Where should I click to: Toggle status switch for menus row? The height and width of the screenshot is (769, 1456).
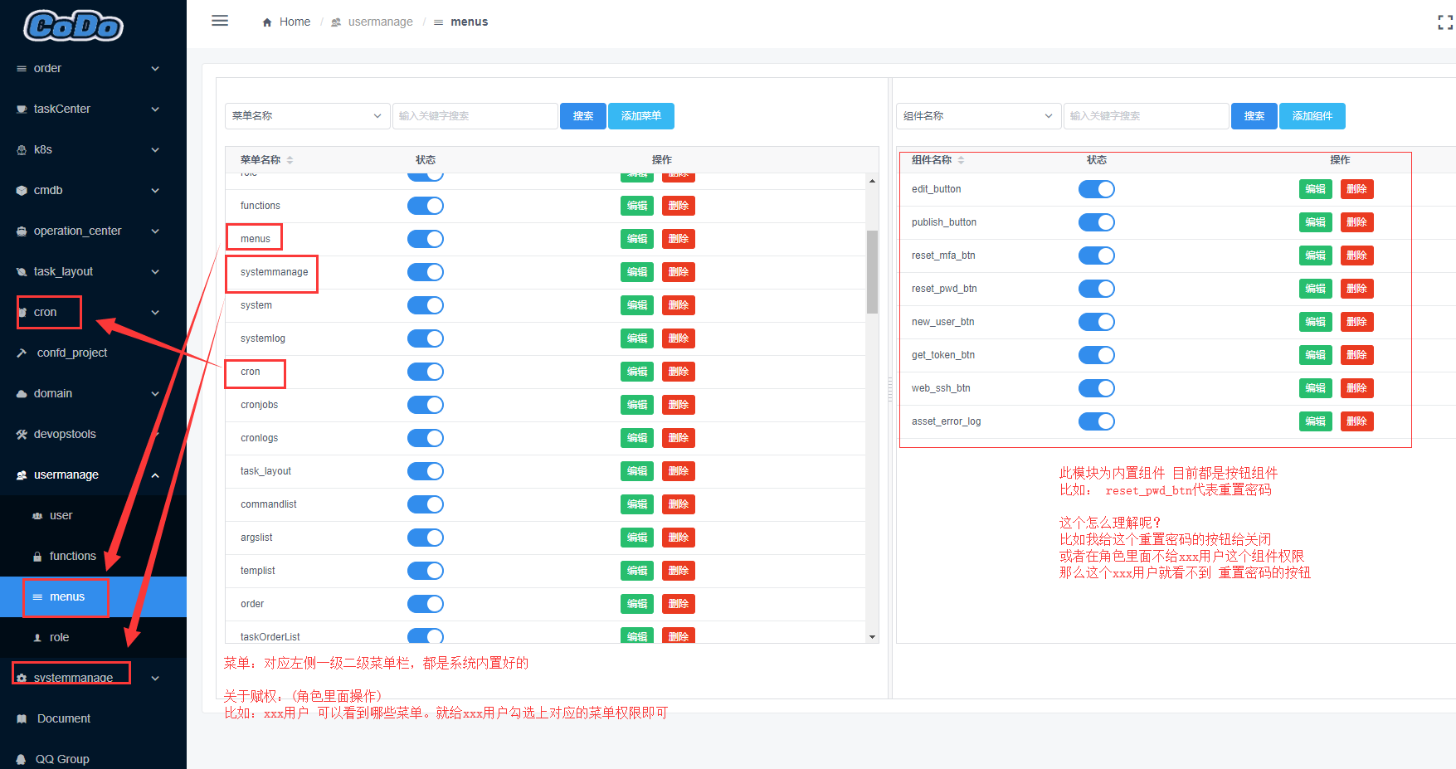point(426,239)
